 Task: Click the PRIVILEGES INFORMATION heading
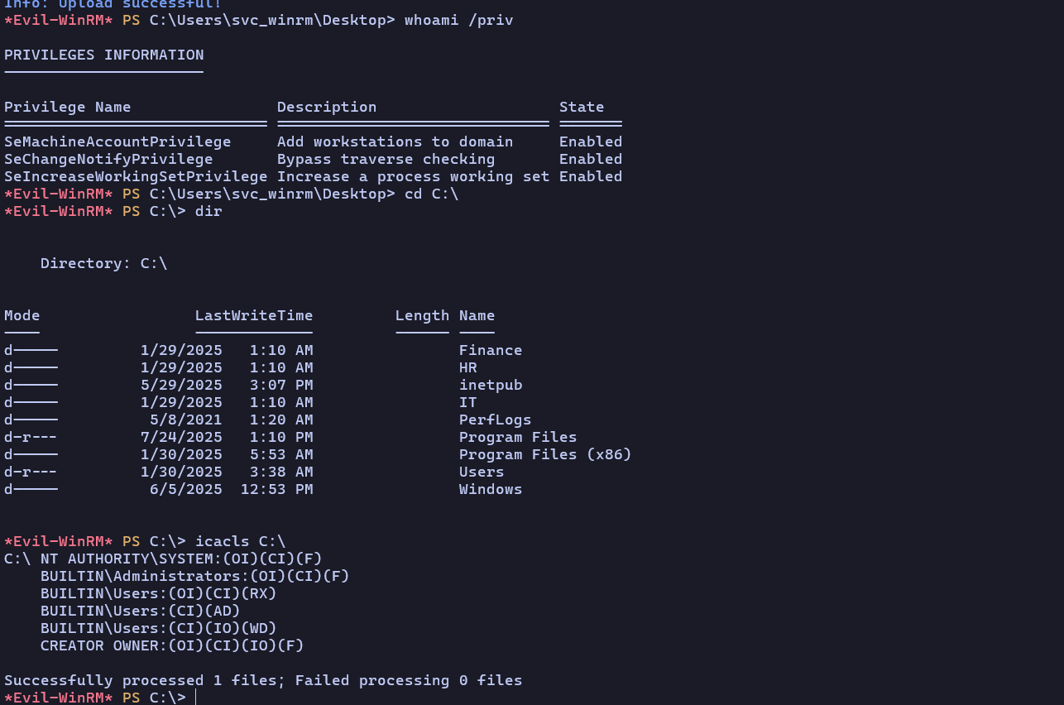coord(103,55)
